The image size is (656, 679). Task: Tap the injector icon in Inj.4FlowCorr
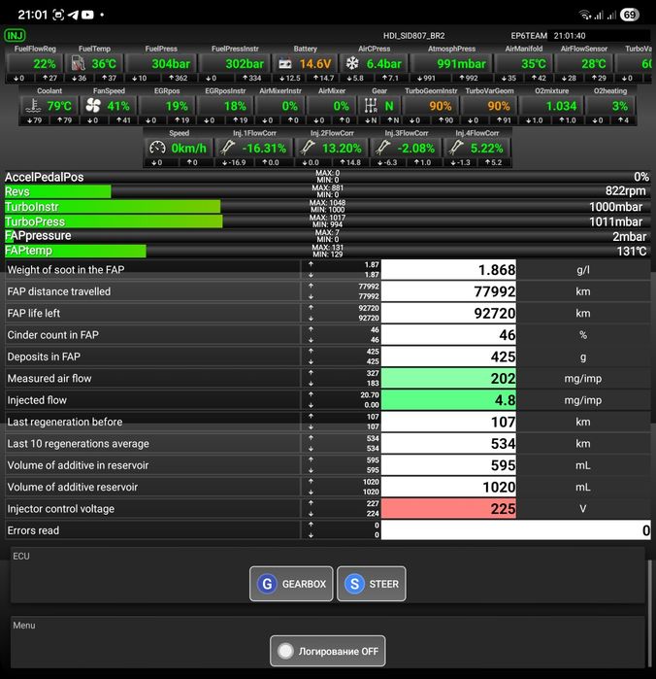pos(456,148)
